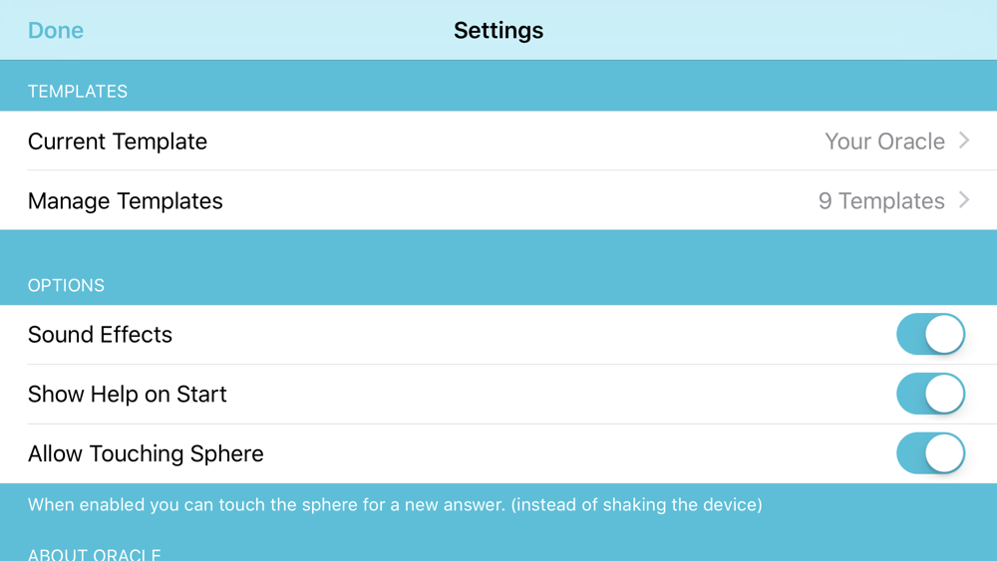Click the white knob of Allow Touching Sphere
997x561 pixels.
pyautogui.click(x=945, y=453)
